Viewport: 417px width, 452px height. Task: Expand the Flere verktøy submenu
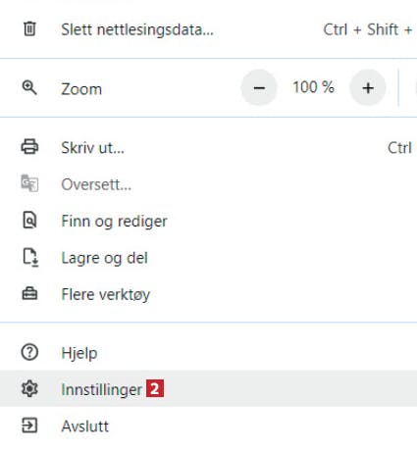tap(208, 294)
